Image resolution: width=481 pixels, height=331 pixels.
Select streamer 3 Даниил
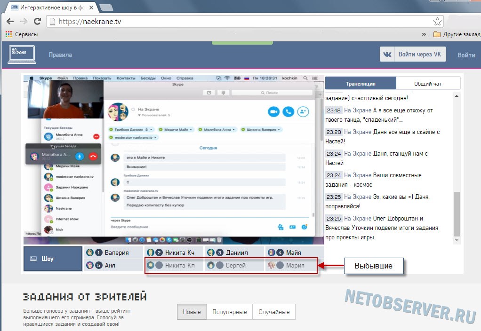coord(234,252)
